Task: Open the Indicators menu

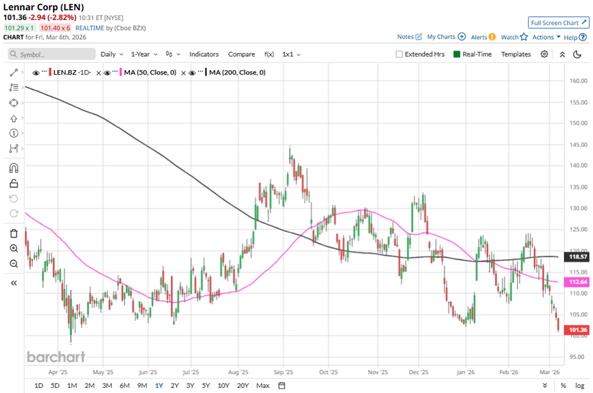Action: point(204,54)
